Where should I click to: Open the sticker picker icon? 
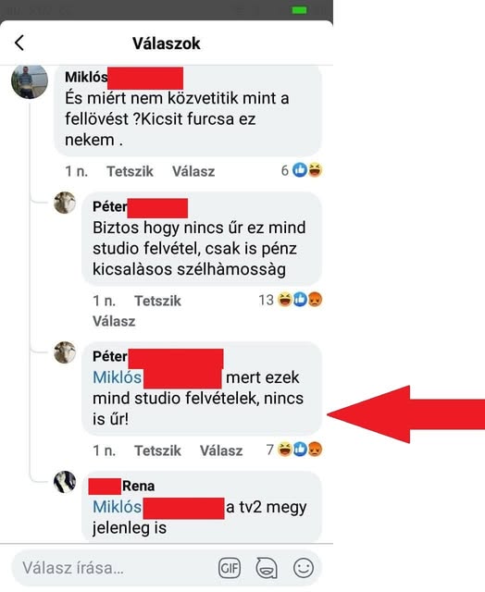[x=267, y=568]
